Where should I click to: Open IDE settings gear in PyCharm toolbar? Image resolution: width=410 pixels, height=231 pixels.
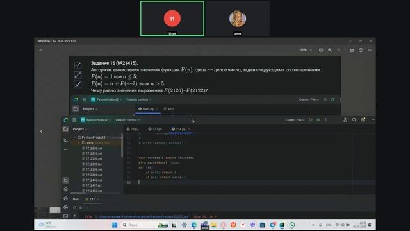[x=363, y=120]
